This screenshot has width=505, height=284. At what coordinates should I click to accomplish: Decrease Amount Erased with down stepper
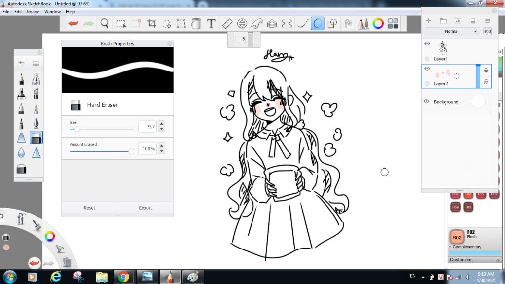161,151
